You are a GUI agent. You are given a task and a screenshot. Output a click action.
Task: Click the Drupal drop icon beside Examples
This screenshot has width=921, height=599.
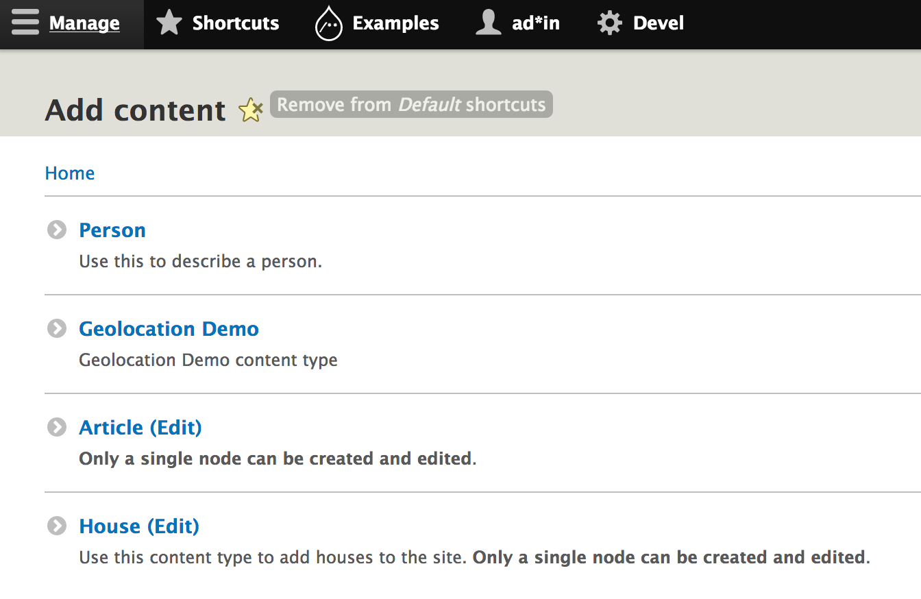[328, 24]
